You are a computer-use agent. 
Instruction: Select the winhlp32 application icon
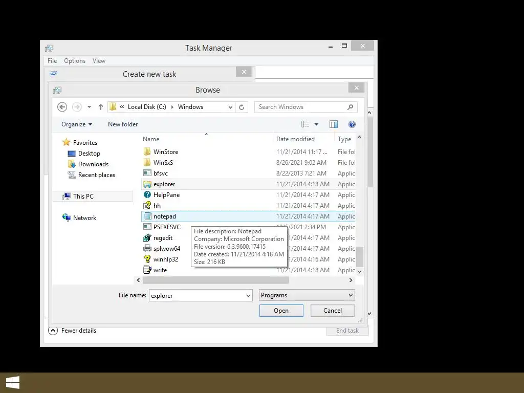(147, 259)
